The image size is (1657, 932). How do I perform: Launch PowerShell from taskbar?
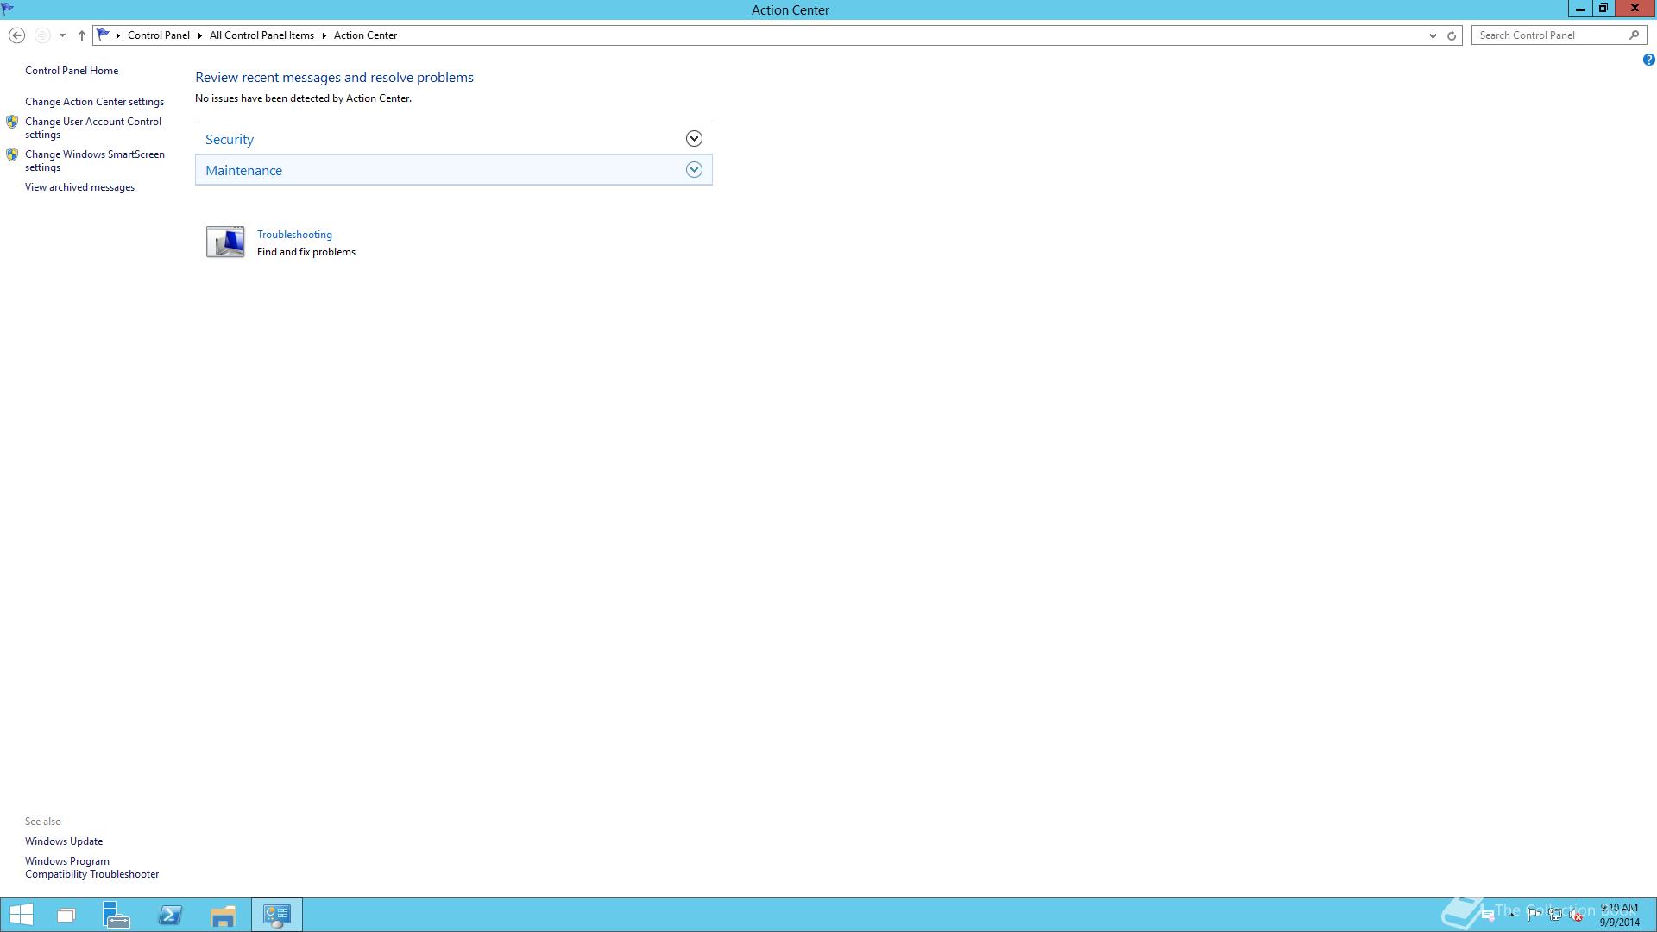(170, 915)
